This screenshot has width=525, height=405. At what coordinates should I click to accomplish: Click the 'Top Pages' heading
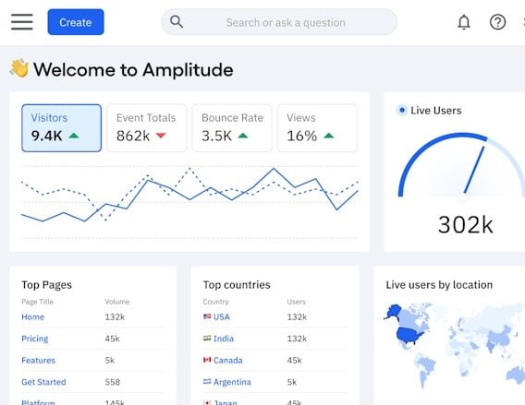point(46,285)
